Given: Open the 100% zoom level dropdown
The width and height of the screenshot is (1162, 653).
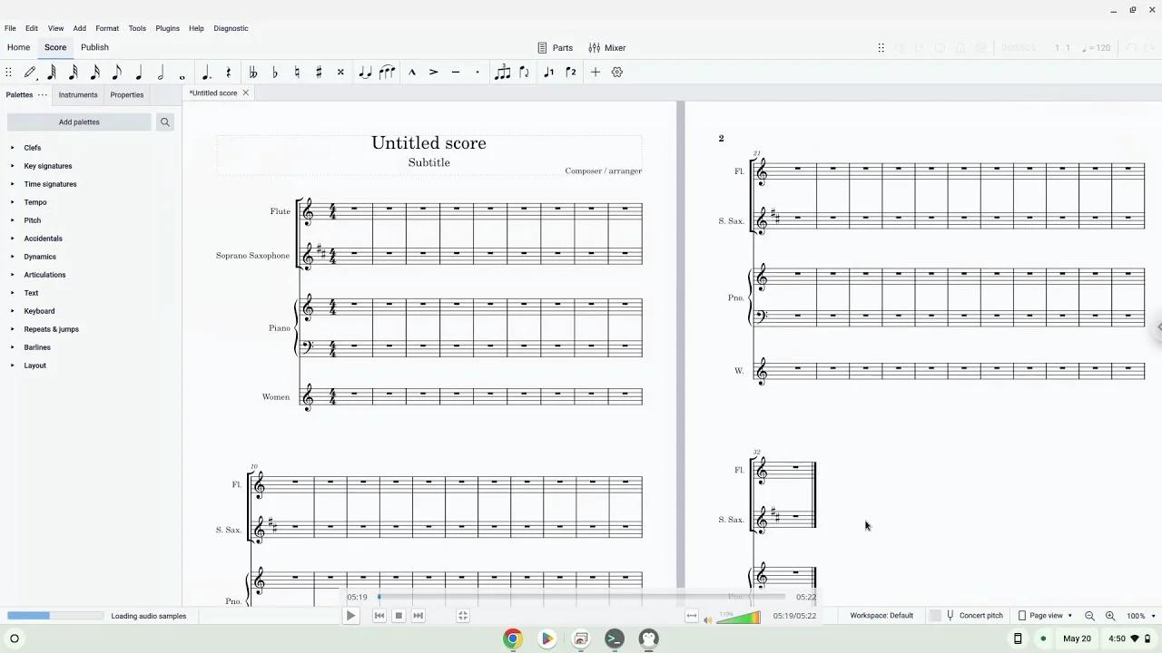Looking at the screenshot, I should coord(1141,616).
